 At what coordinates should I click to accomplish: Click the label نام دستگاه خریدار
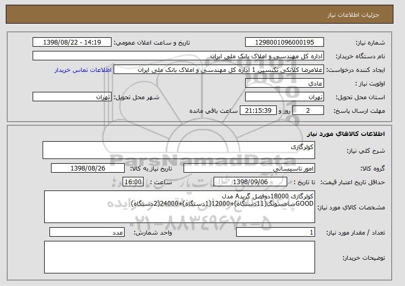click(x=360, y=57)
